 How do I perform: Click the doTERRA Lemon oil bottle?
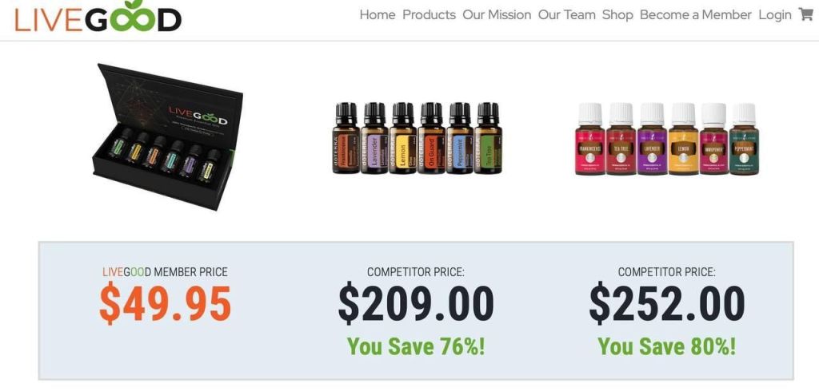403,138
